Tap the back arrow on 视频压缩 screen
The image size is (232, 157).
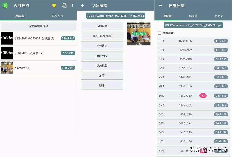click(x=83, y=5)
